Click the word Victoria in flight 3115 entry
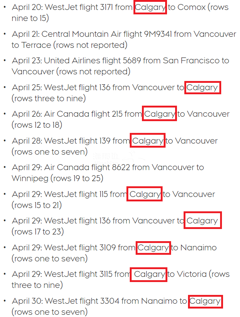Viewport: 240px width, 317px height. coord(192,274)
